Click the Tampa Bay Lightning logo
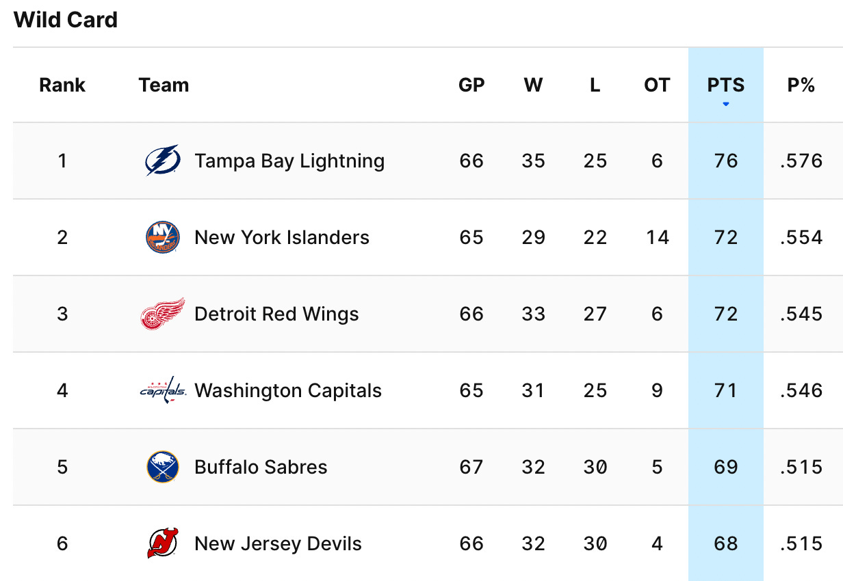 click(163, 161)
